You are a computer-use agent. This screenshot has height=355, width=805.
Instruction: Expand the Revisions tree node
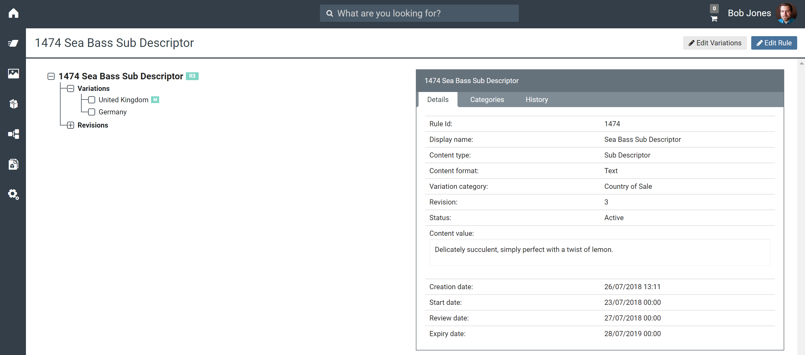(71, 125)
